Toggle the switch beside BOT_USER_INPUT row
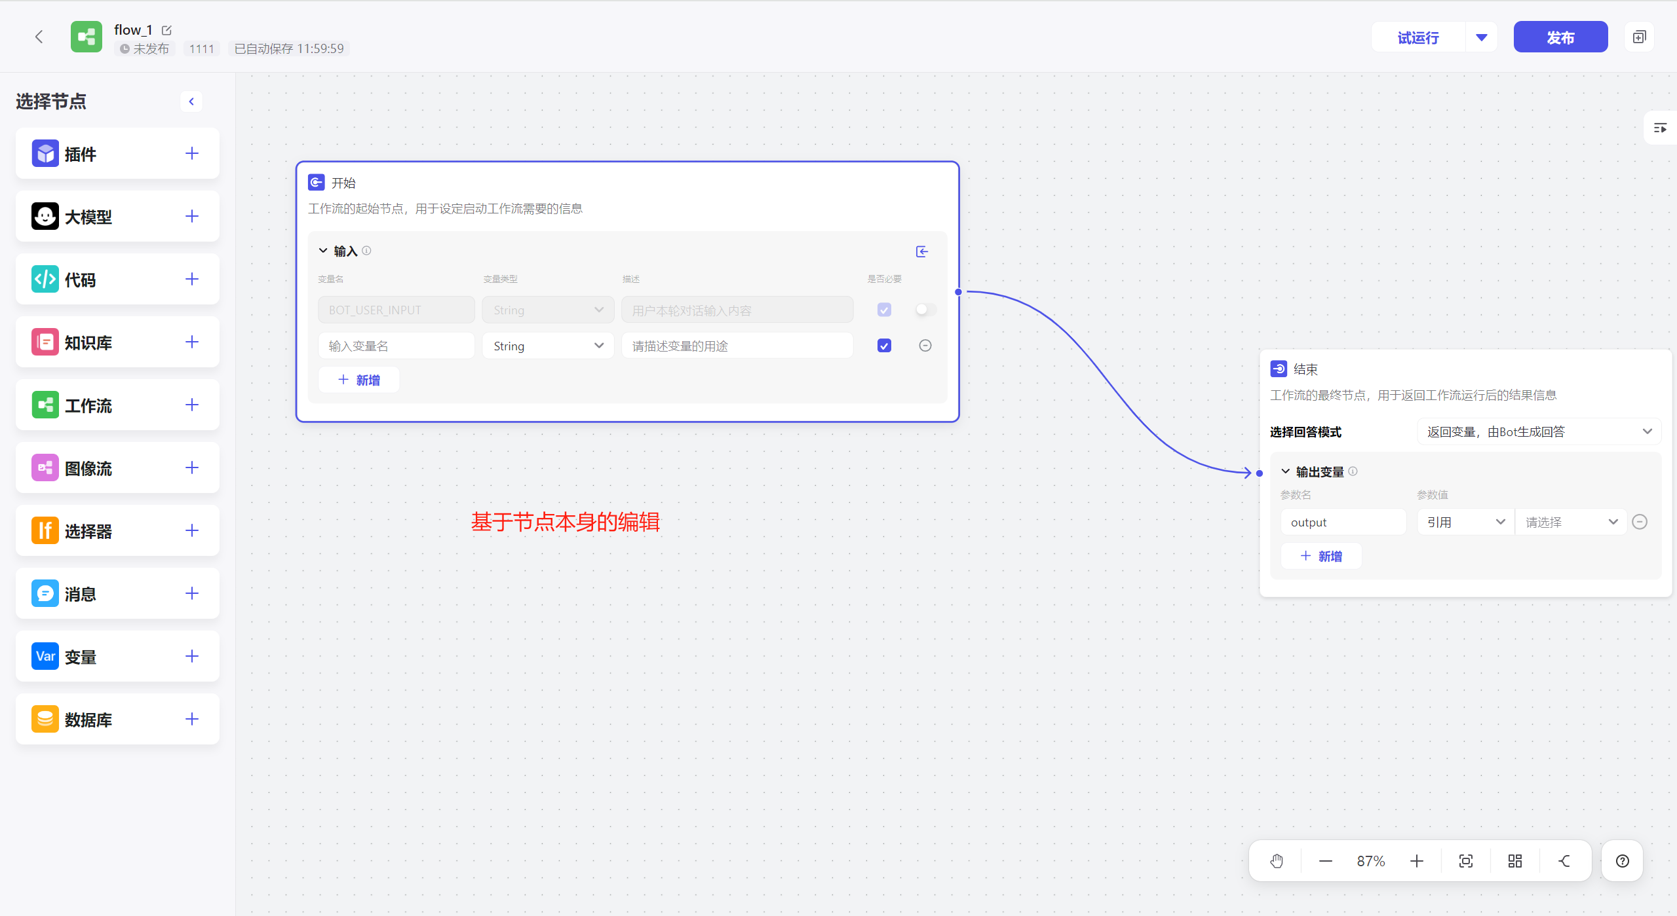The height and width of the screenshot is (916, 1677). [925, 310]
